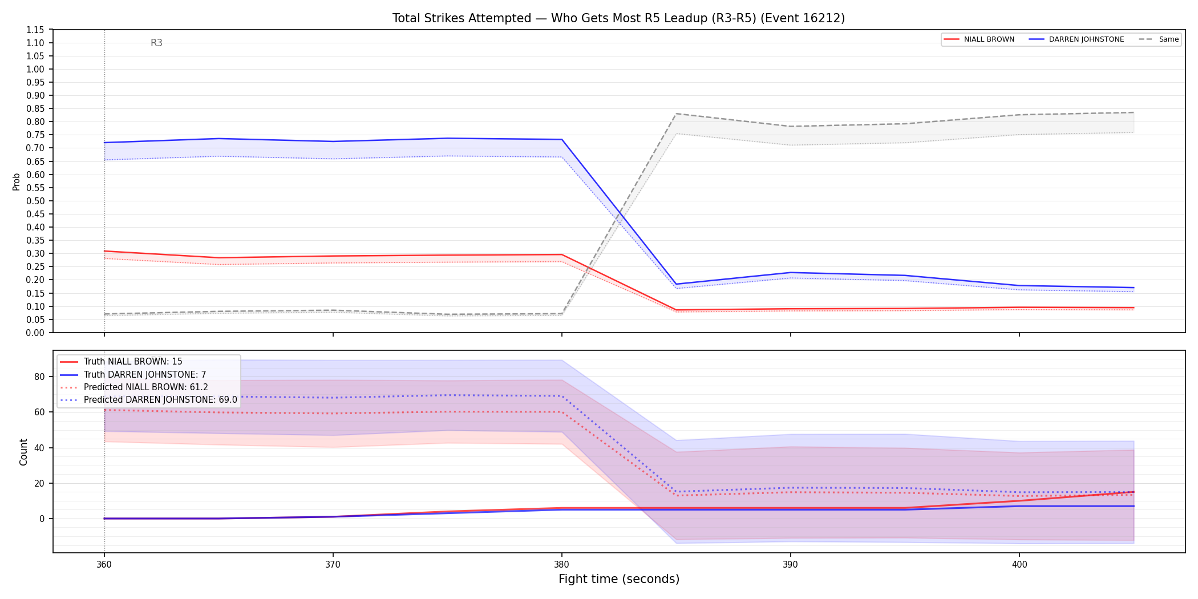Click the x-axis tick label 360
This screenshot has height=599, width=1198.
pos(104,565)
